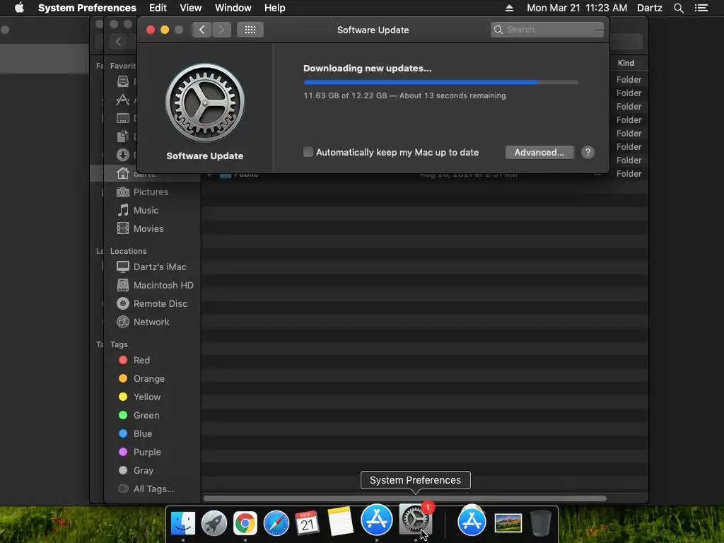Open Safari from the Dock
Viewport: 724px width, 543px height.
[276, 523]
